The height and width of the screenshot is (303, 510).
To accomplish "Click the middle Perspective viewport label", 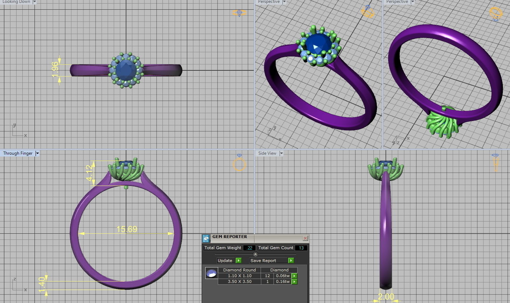I will click(269, 2).
